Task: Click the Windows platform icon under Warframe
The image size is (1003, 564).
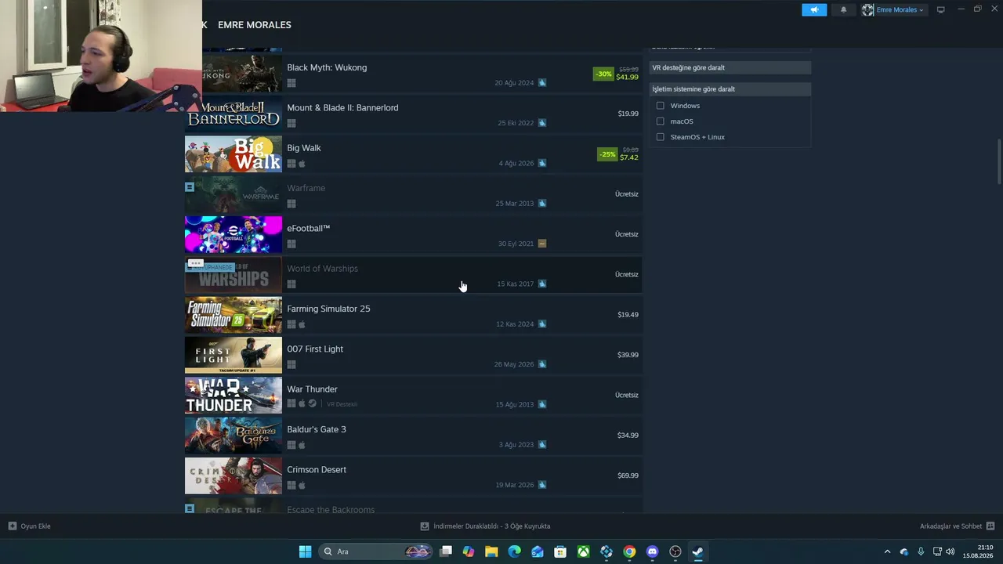Action: (291, 204)
